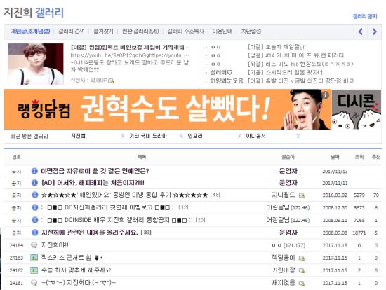Click the previous arrow in gallery menu bar
Image resolution: width=386 pixels, height=290 pixels.
(x=361, y=32)
